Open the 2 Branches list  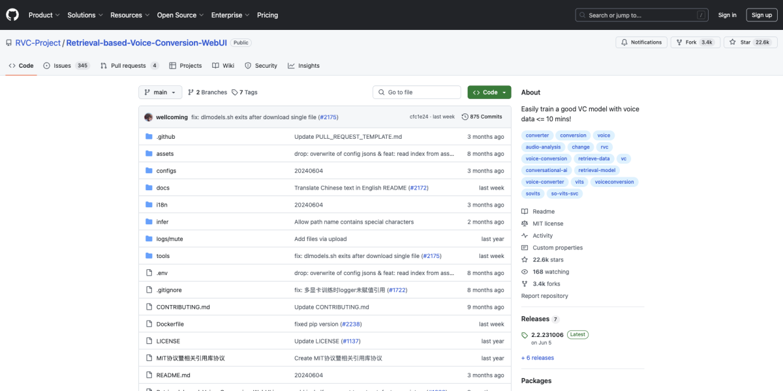[207, 93]
